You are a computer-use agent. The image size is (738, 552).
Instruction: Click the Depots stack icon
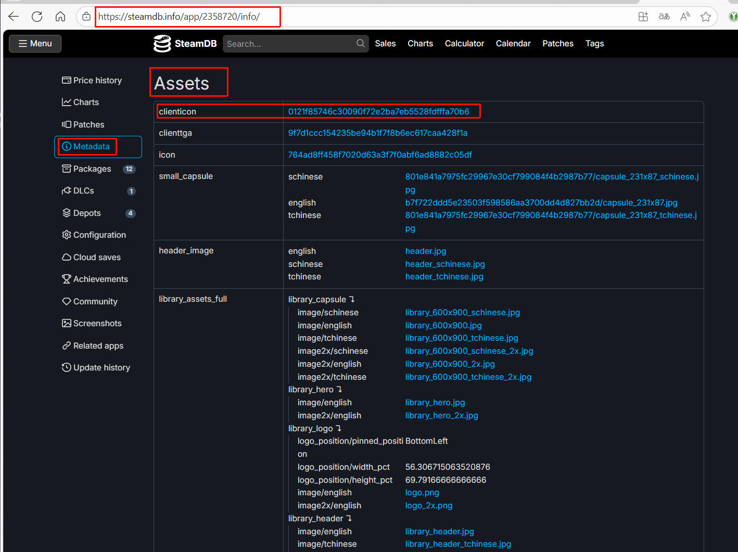click(67, 213)
